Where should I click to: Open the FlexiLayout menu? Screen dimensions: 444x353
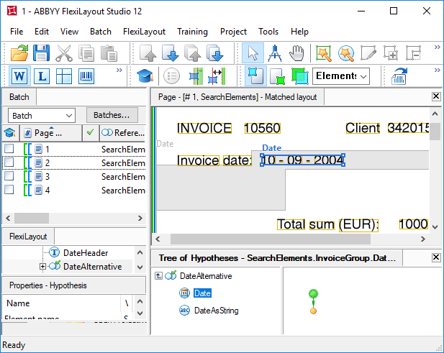144,32
